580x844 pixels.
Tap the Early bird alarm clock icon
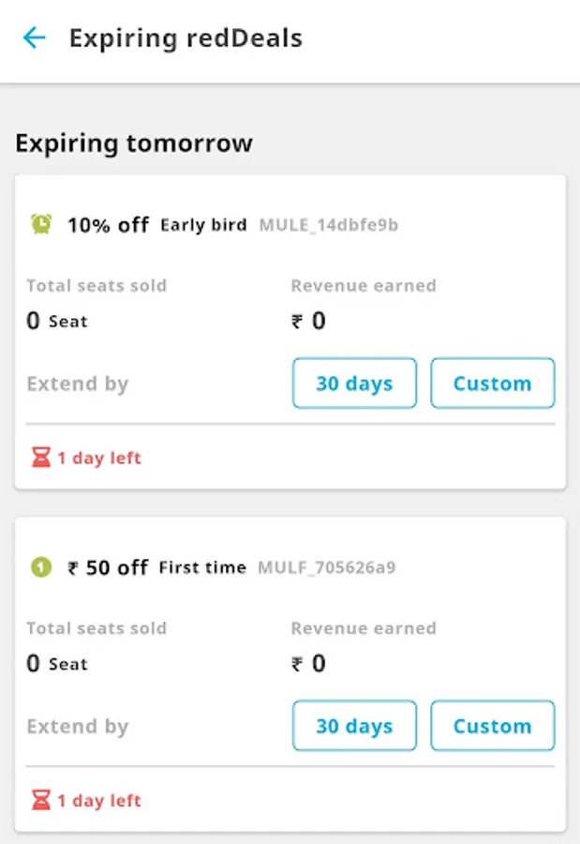(41, 224)
